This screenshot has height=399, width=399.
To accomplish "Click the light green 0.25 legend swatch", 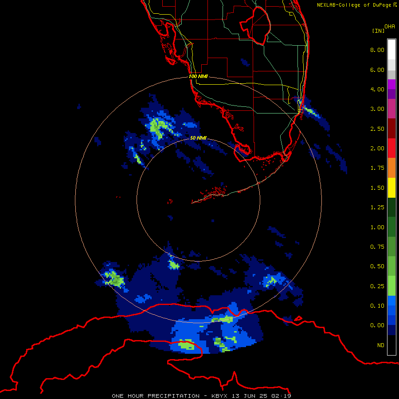I will (x=391, y=286).
